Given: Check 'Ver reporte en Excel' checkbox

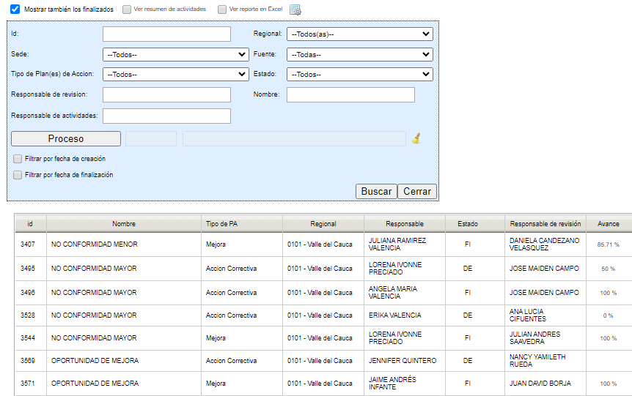Looking at the screenshot, I should [222, 10].
